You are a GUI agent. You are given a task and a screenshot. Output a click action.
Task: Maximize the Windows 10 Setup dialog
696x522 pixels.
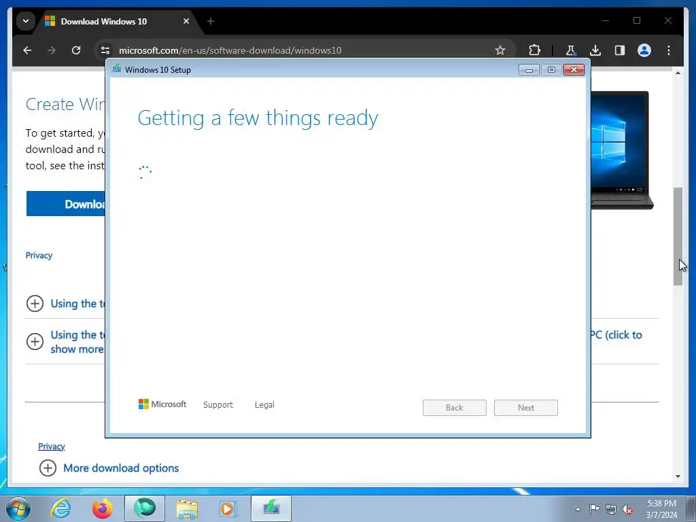point(551,70)
